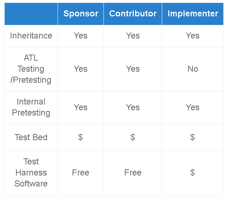
Task: Click Implementer's Yes cell for Internal Pretesting
Action: point(192,107)
